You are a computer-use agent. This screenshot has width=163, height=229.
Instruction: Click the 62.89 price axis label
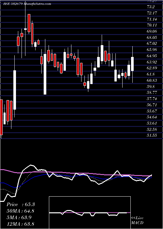(152, 68)
